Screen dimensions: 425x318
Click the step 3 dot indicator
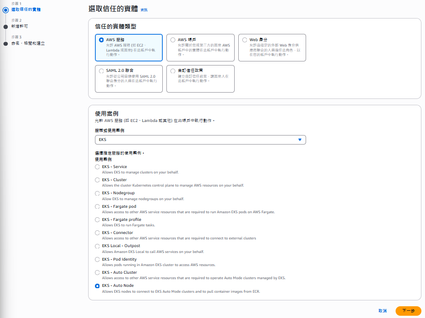point(6,44)
